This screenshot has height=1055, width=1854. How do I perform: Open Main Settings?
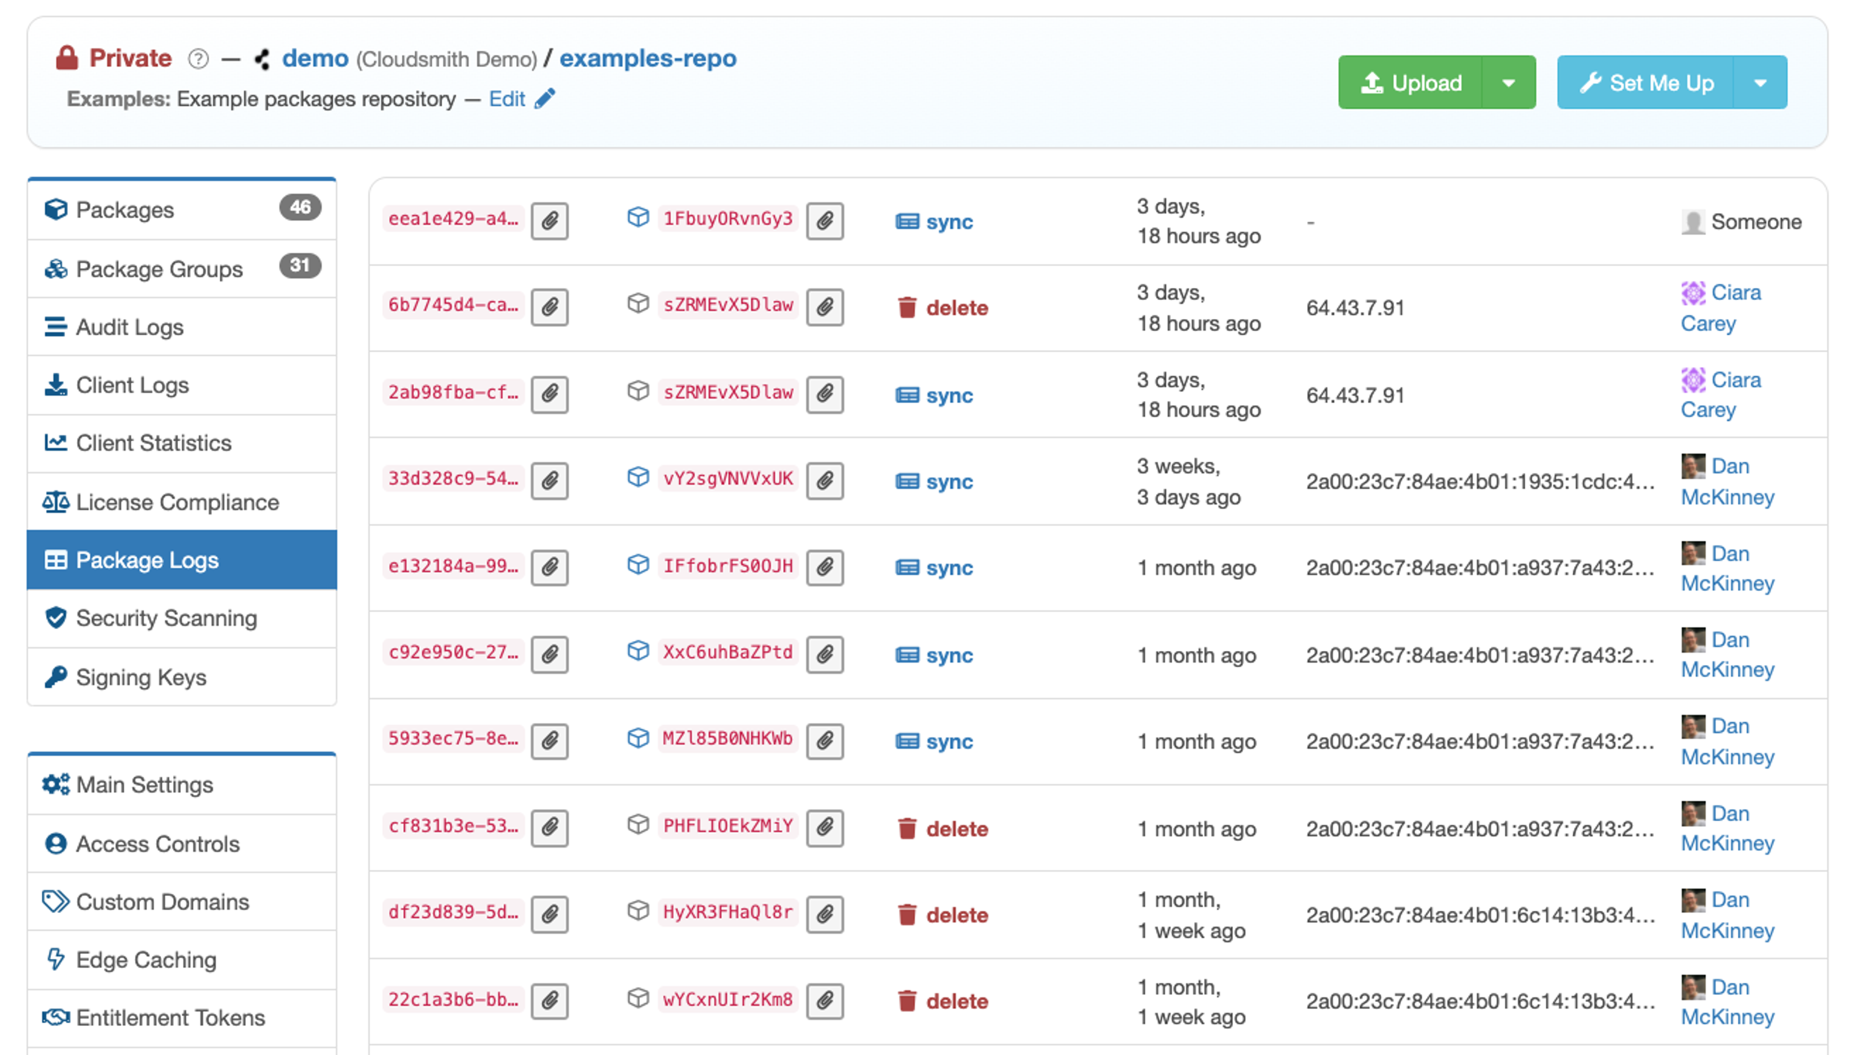[182, 785]
